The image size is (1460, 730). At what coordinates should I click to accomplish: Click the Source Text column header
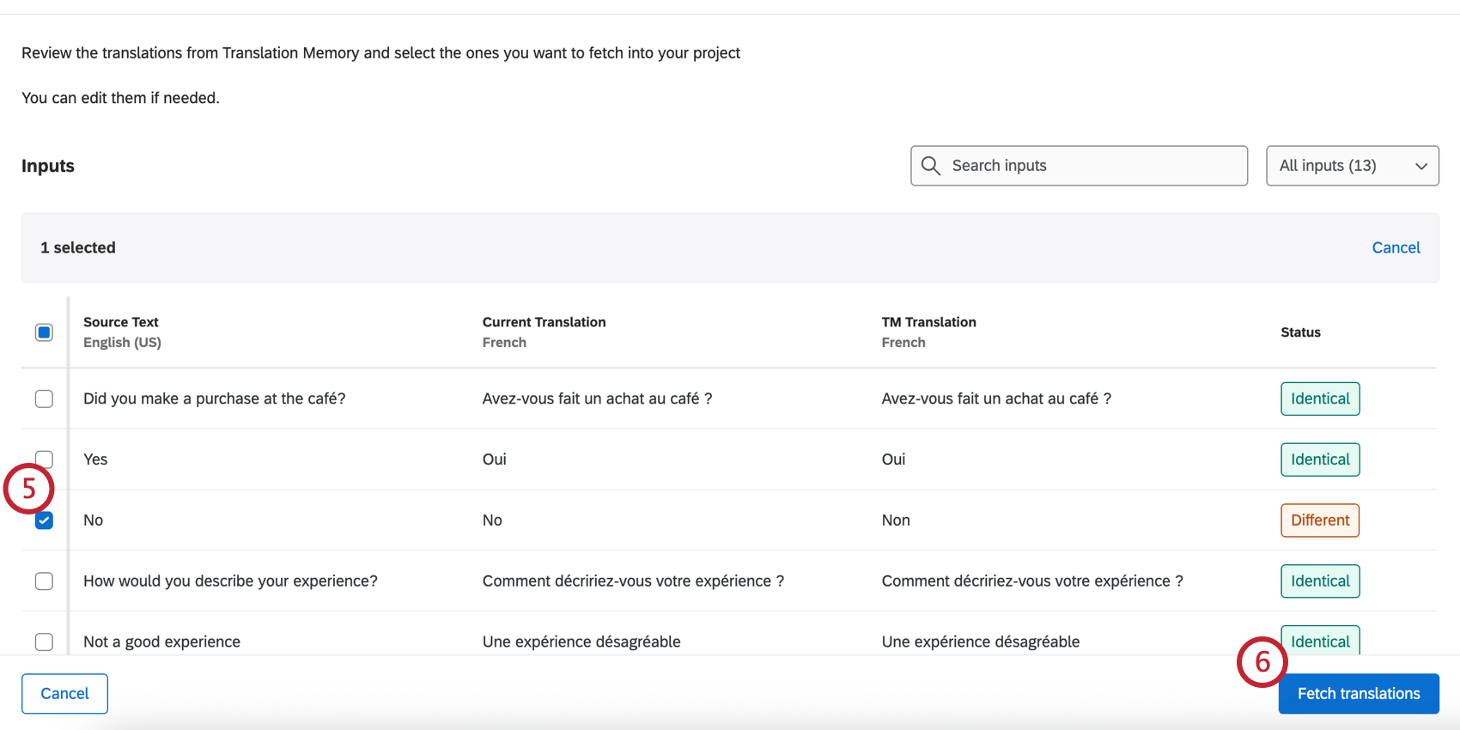[121, 323]
